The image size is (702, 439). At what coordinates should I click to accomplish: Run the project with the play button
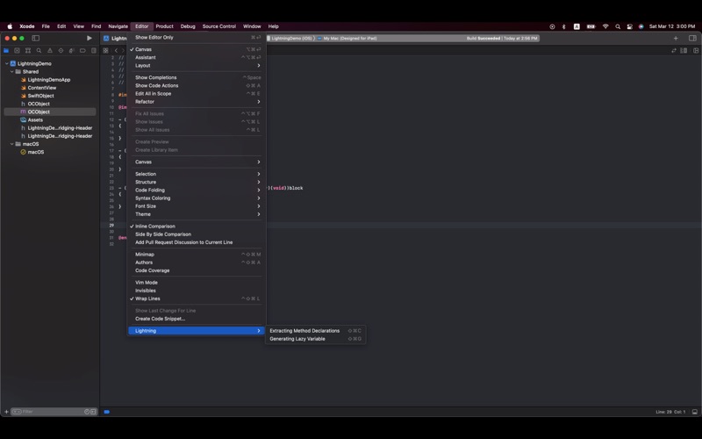tap(90, 38)
